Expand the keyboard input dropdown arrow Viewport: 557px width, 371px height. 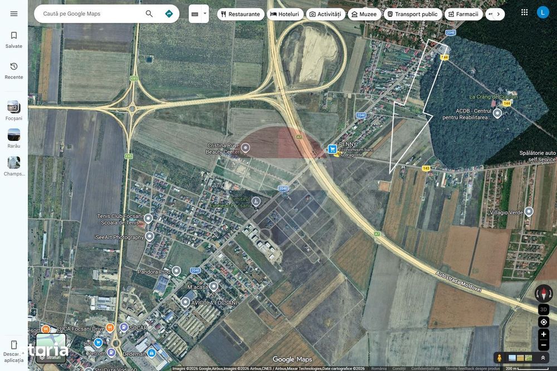(204, 14)
